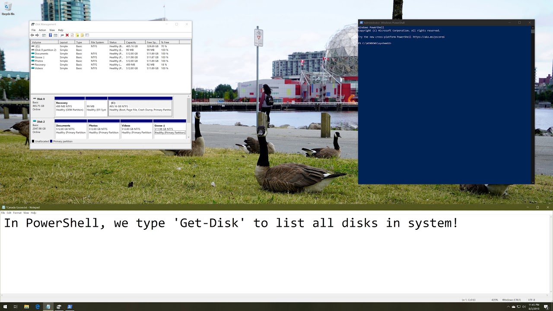Image resolution: width=553 pixels, height=311 pixels.
Task: Select the Documents partition block on Disk 2
Action: coord(71,129)
